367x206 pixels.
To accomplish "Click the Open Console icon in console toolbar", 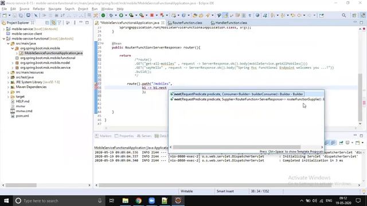I will [358, 142].
